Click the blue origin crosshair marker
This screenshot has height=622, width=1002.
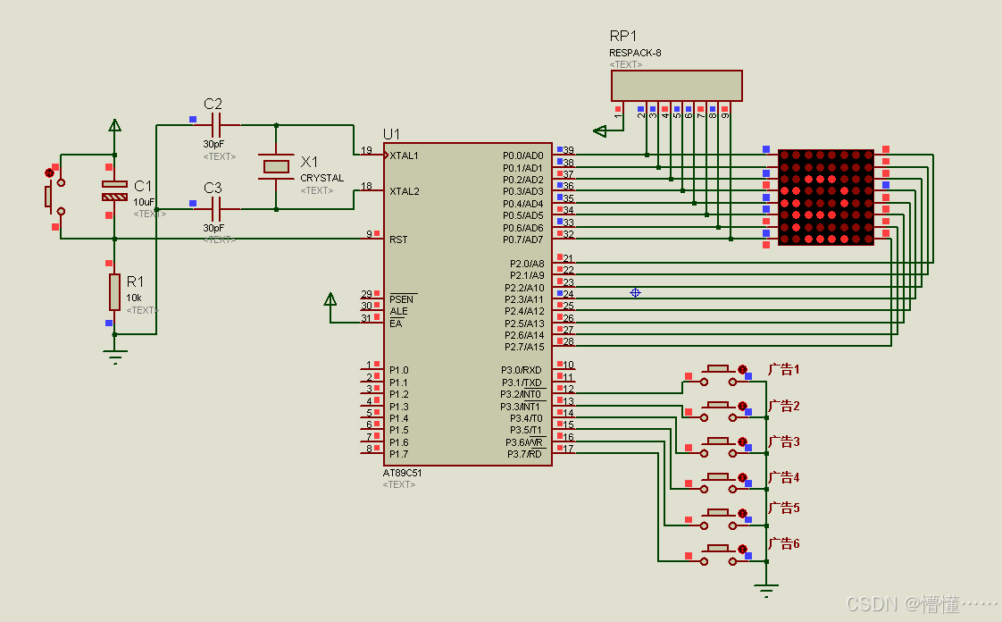(635, 293)
